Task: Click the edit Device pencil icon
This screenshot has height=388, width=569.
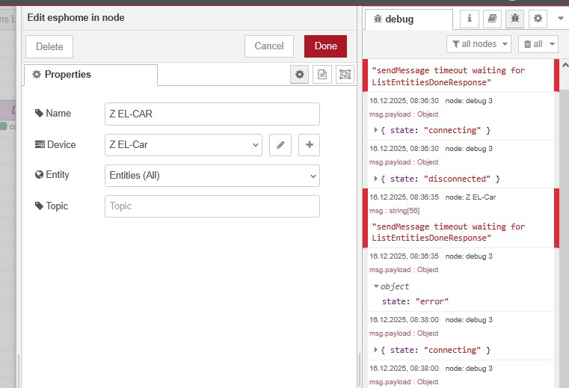Action: [280, 145]
